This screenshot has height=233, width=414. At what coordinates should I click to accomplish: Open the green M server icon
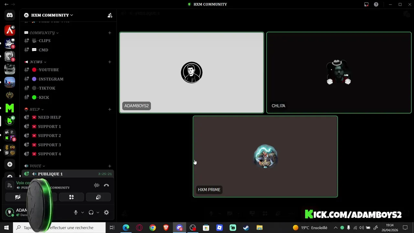coord(10,108)
